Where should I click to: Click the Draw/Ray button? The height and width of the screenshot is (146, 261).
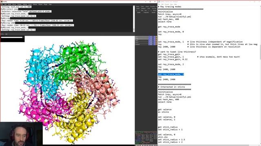point(152,6)
